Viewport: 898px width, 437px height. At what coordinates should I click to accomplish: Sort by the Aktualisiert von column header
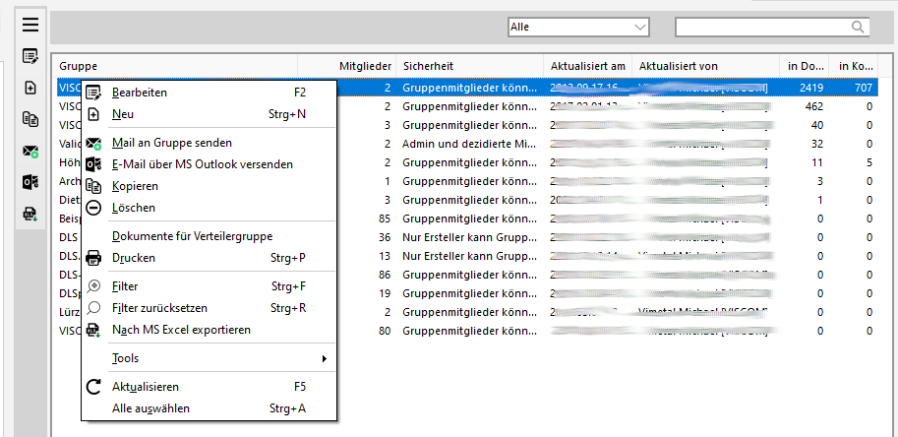pyautogui.click(x=705, y=66)
